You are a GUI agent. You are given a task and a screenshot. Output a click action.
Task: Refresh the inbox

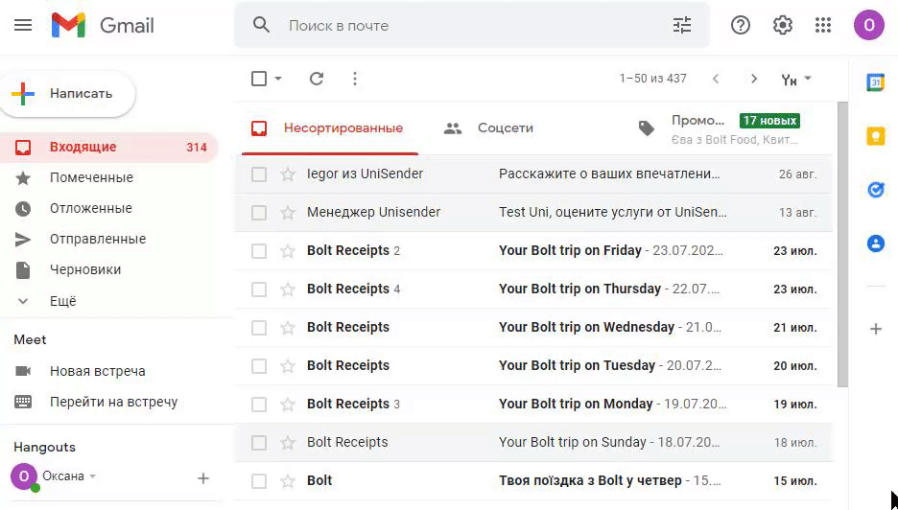(x=317, y=79)
